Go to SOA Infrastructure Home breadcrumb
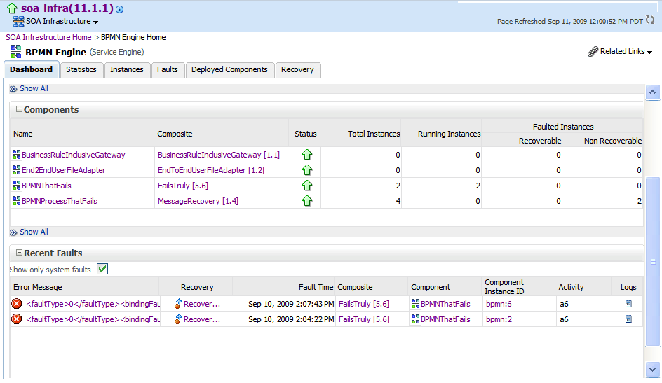 coord(48,38)
